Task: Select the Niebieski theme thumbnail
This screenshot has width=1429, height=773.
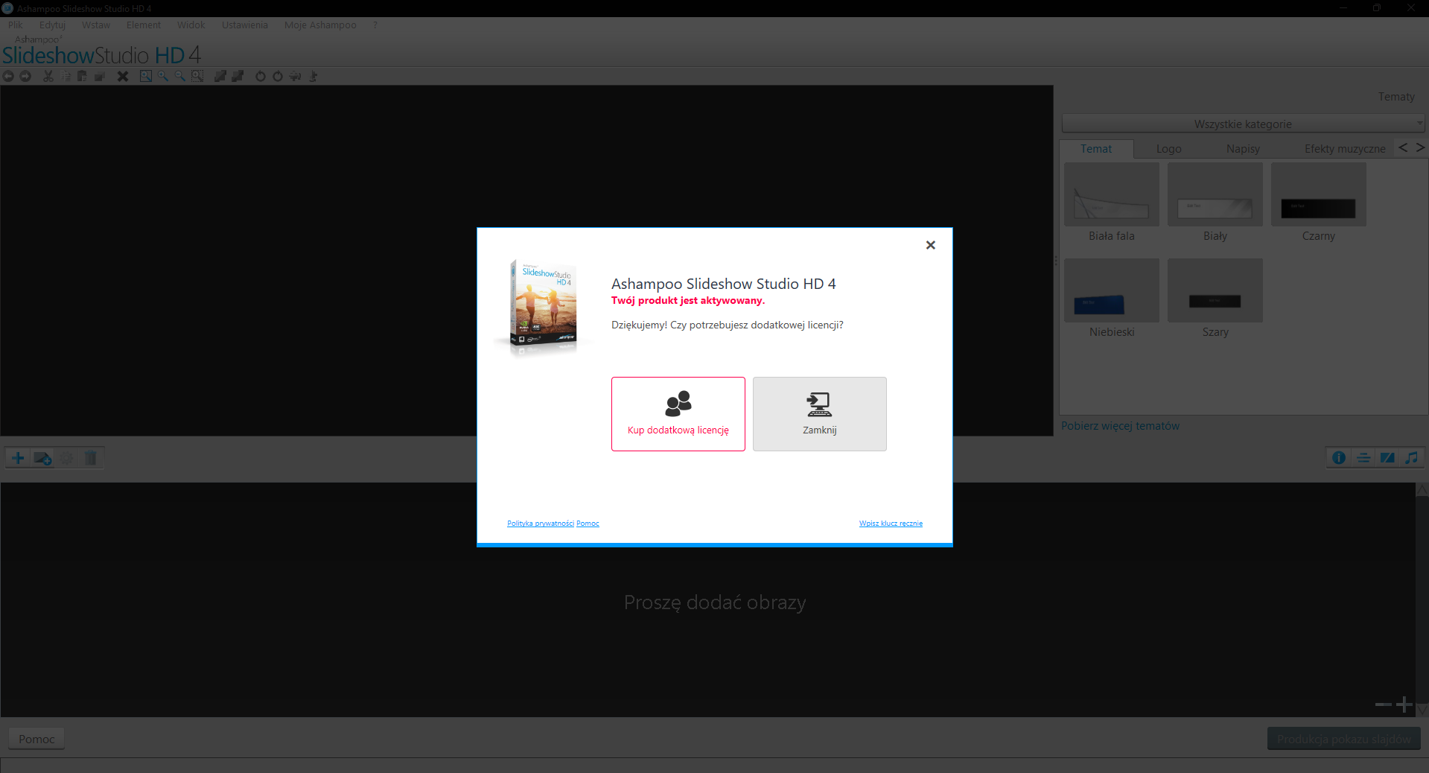Action: [1112, 290]
